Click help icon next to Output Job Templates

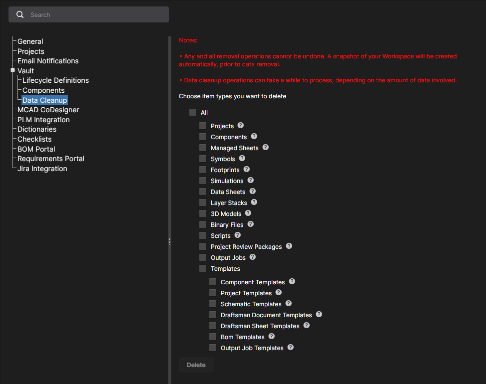291,348
